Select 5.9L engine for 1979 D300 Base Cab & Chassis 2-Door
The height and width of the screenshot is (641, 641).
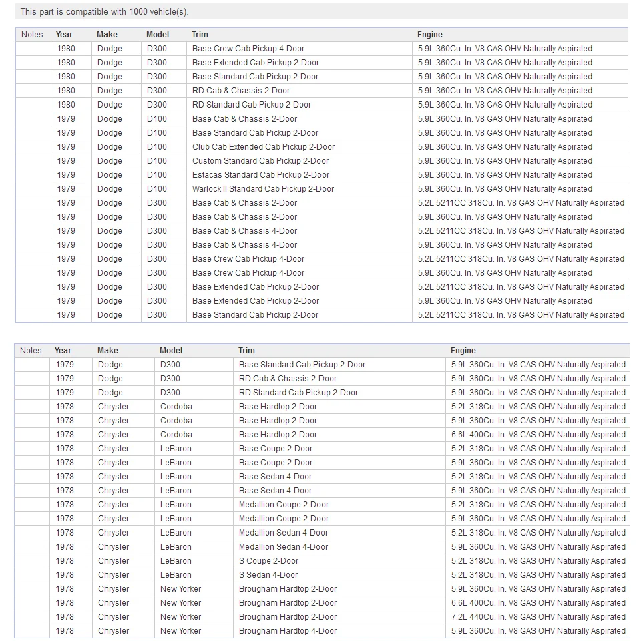(505, 217)
